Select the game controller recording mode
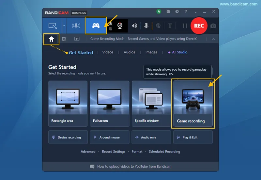 click(x=96, y=26)
